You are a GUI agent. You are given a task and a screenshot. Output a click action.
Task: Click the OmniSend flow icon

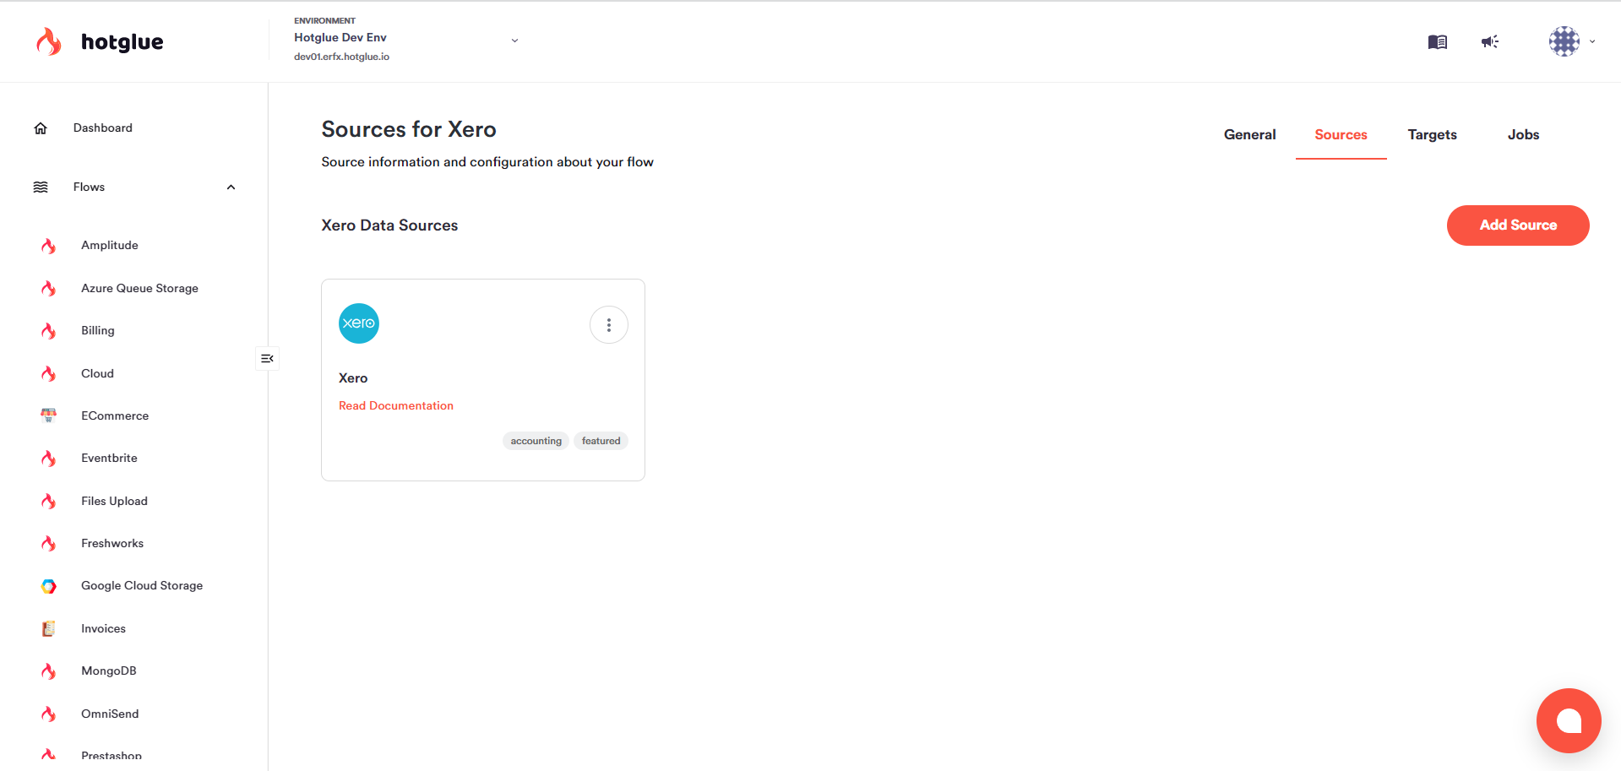tap(49, 714)
